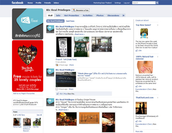The image size is (172, 133).
Task: Close the ThaiChatLand.com ad
Action: [x=158, y=98]
